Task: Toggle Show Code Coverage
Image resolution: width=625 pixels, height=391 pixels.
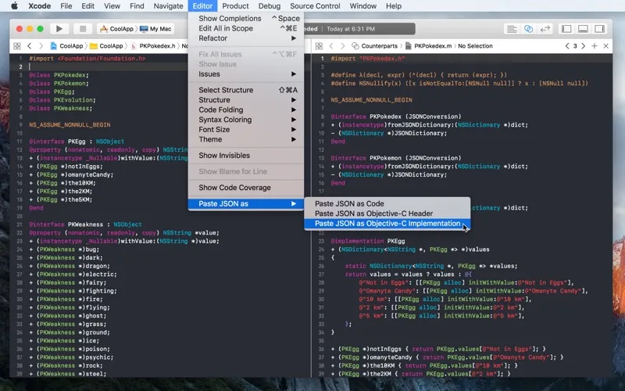Action: (x=246, y=188)
